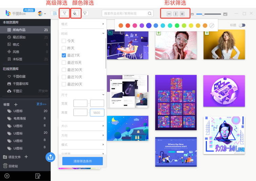Open 千图素材库 asset library
Viewport: 256px width, 181px height.
point(25,84)
